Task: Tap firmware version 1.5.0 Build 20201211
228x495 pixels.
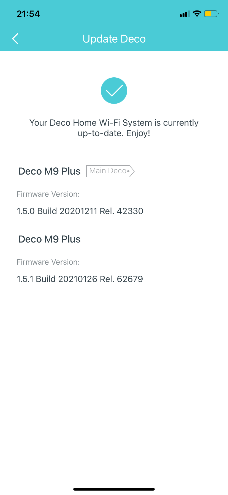Action: [80, 211]
